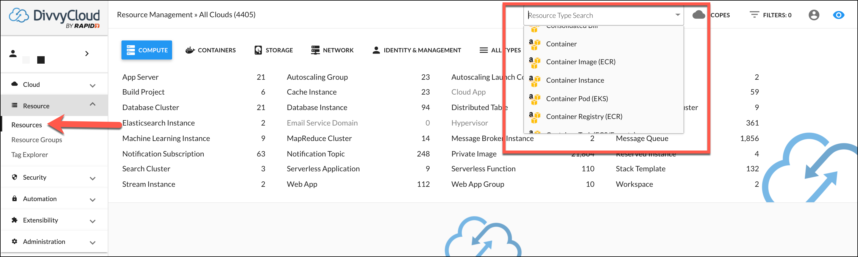
Task: Expand the Security sidebar chevron
Action: click(93, 178)
